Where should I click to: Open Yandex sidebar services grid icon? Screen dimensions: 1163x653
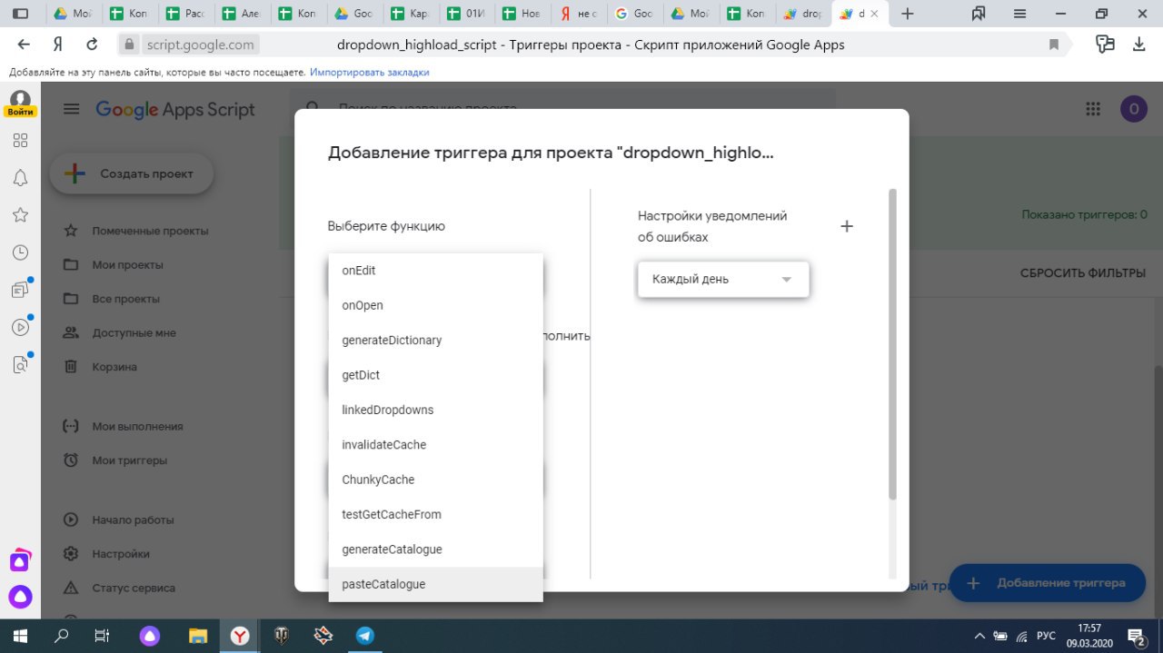click(20, 140)
